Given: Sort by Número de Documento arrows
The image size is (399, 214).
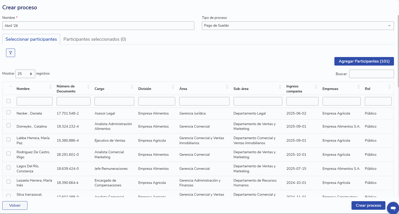Looking at the screenshot, I should [x=88, y=87].
